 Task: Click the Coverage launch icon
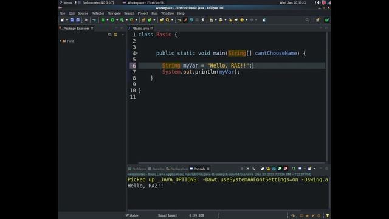click(122, 20)
